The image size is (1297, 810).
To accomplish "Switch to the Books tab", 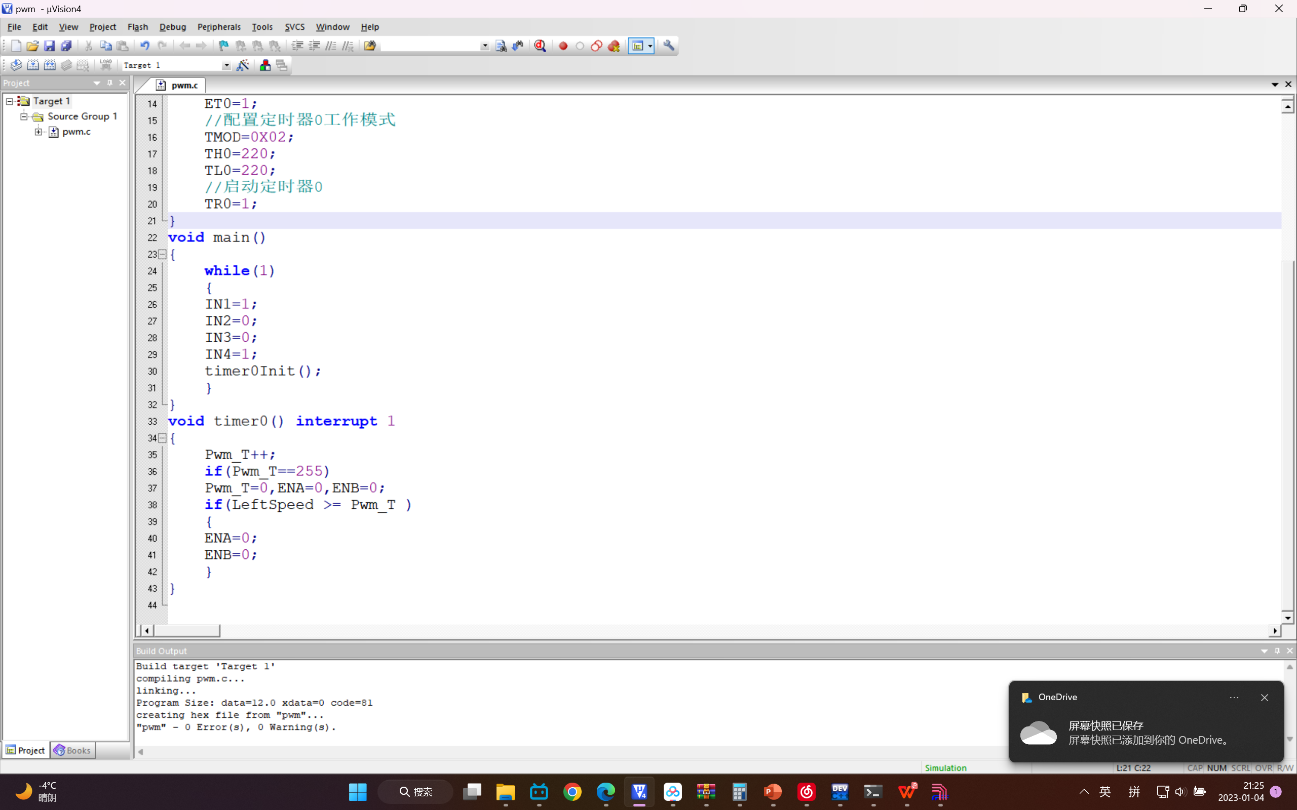I will [x=73, y=751].
